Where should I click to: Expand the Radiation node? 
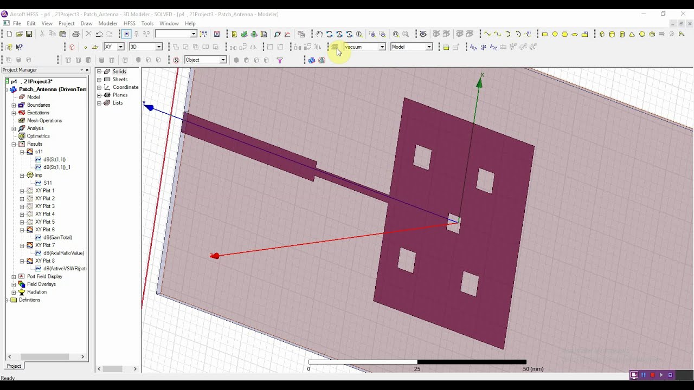14,292
